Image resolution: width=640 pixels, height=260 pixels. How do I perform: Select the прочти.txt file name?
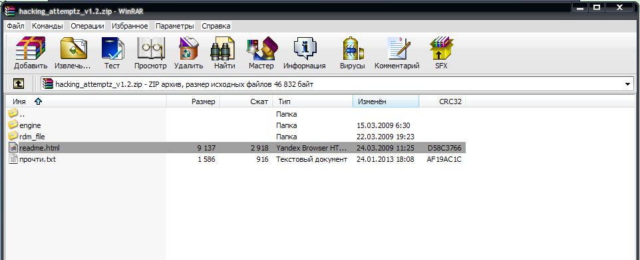coord(37,159)
